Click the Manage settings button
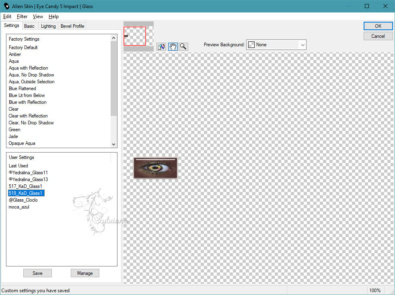Viewport: 395px width, 295px height. (85, 273)
